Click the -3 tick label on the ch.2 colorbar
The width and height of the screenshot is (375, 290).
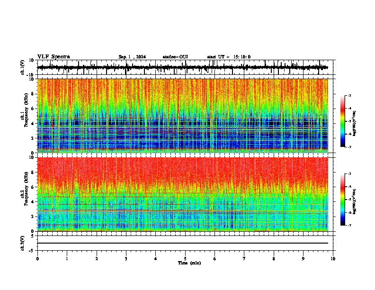tap(349, 174)
